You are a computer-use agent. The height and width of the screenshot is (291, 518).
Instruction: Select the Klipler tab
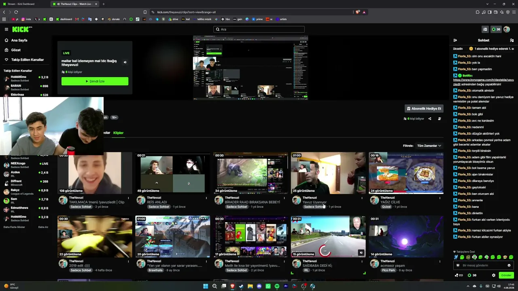(118, 133)
